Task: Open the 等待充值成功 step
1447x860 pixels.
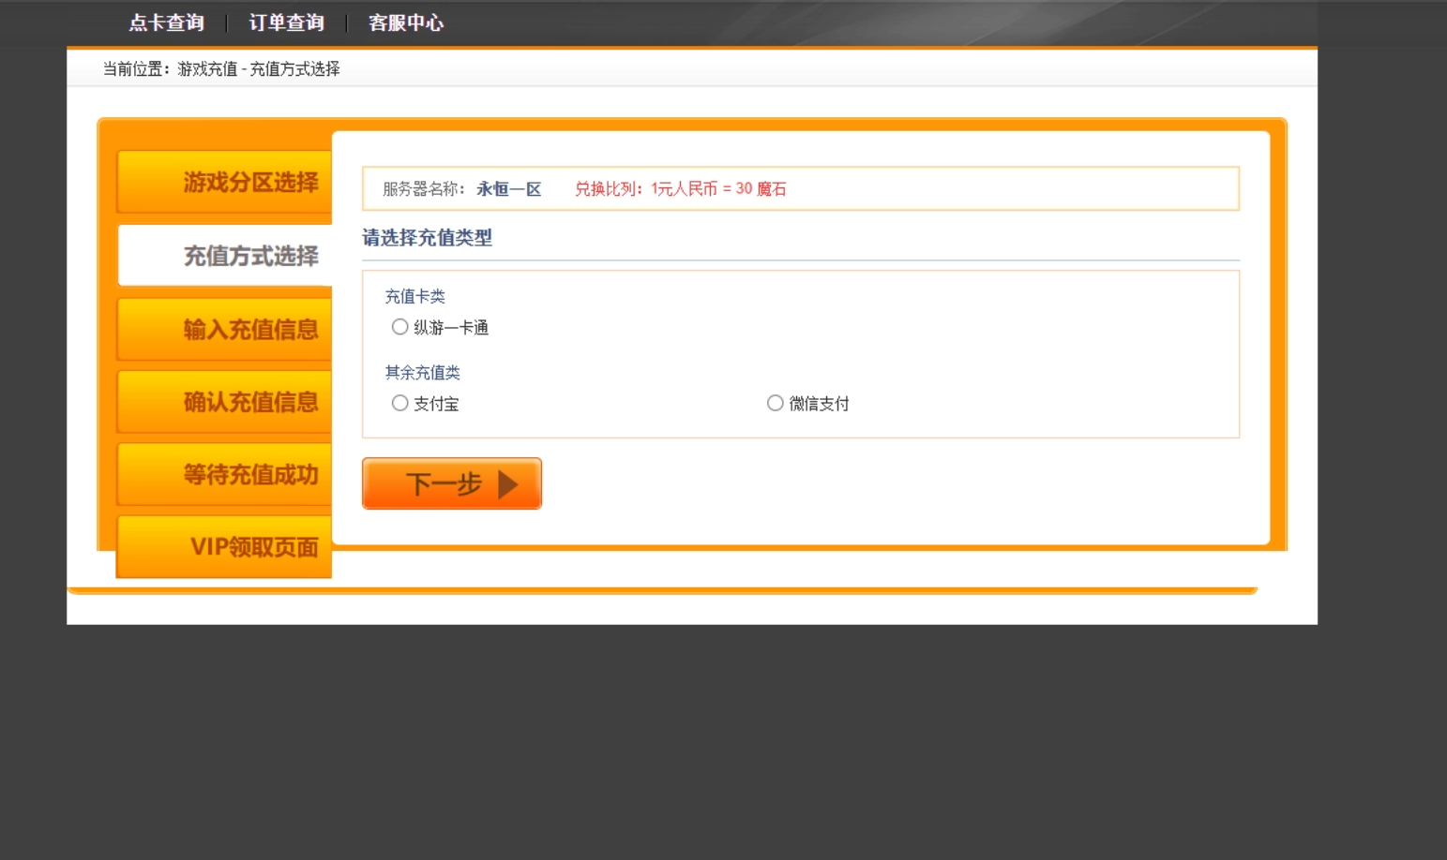Action: tap(251, 474)
